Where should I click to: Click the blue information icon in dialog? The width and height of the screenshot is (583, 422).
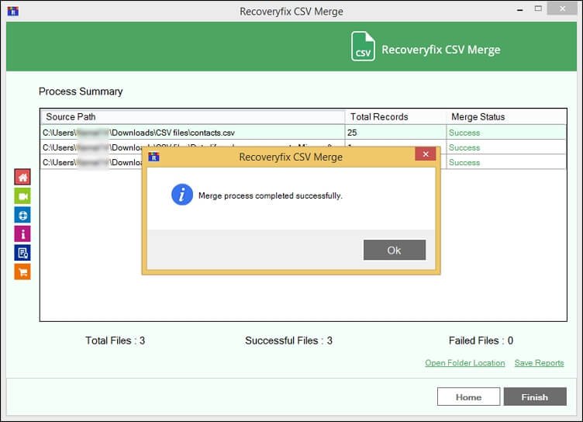click(182, 195)
